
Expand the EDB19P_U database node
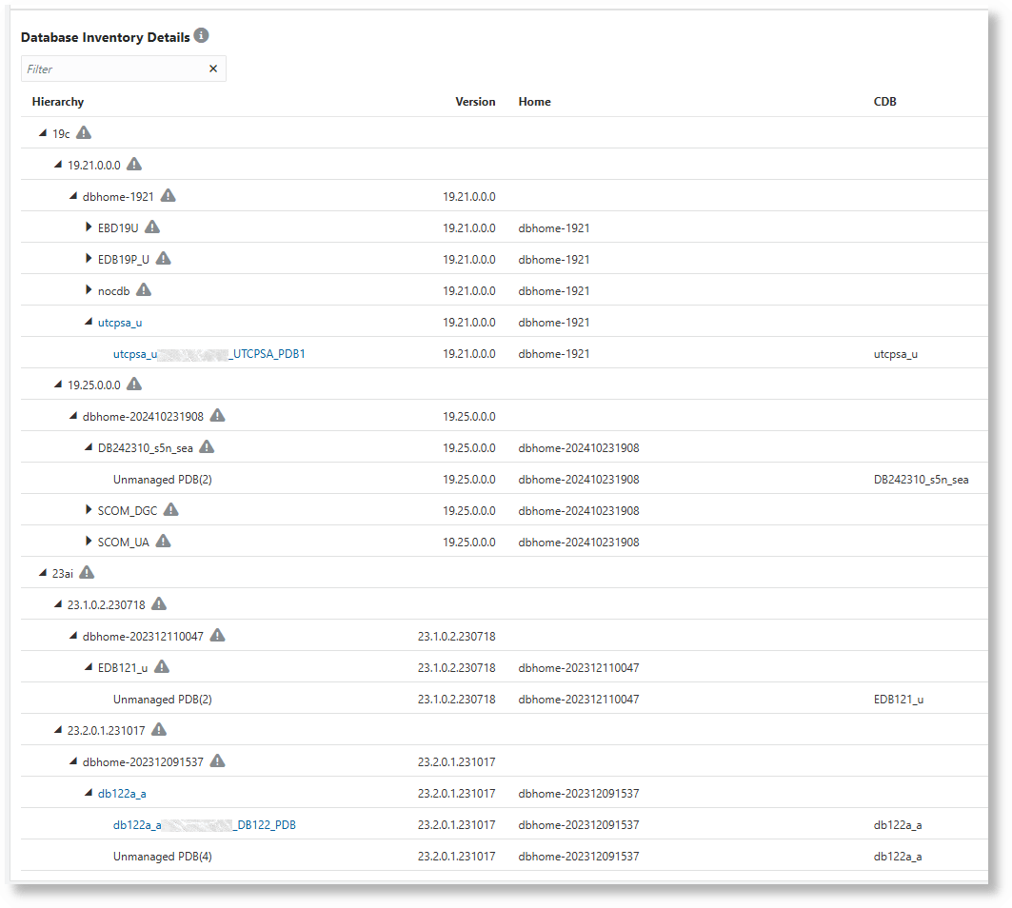pyautogui.click(x=89, y=259)
